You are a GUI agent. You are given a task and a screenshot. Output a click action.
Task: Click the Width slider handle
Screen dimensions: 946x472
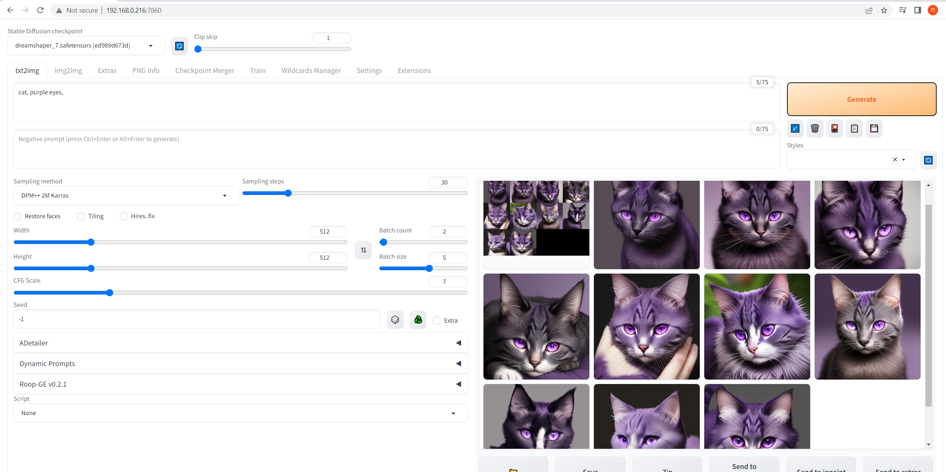(91, 242)
